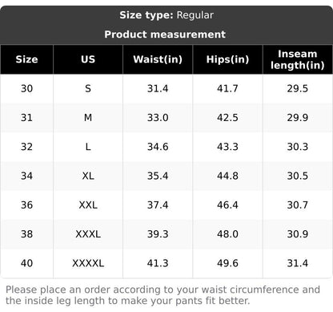The height and width of the screenshot is (312, 333).
Task: Select size 38 cell
Action: (26, 234)
